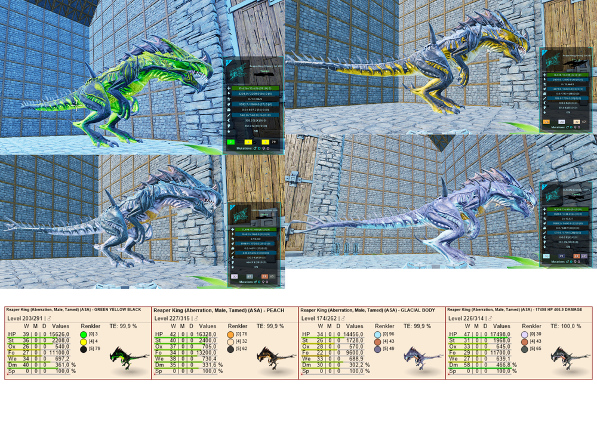Click the light-blue [0] 96 swatch on GLACIAL BODY card
The height and width of the screenshot is (422, 597).
(x=377, y=334)
